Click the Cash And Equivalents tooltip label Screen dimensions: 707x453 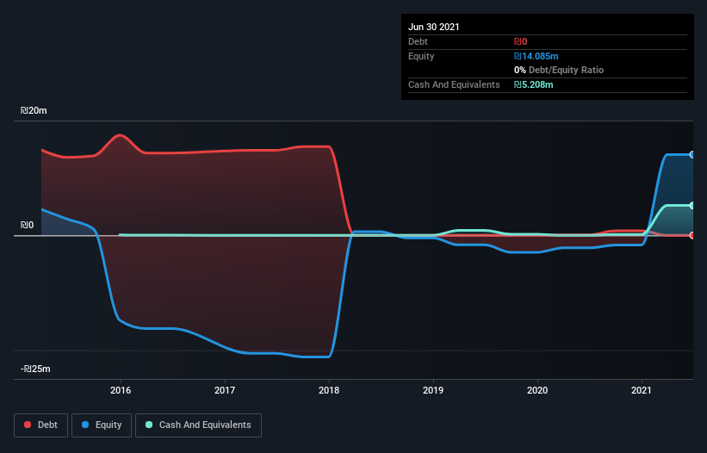(454, 84)
